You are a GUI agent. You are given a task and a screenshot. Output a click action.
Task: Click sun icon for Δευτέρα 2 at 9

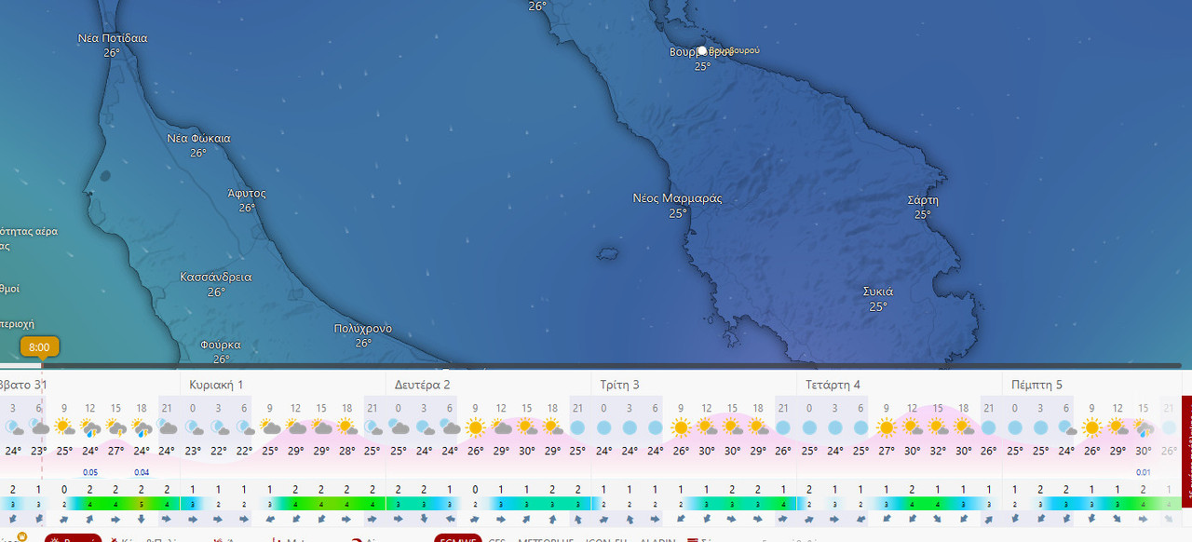click(x=475, y=427)
